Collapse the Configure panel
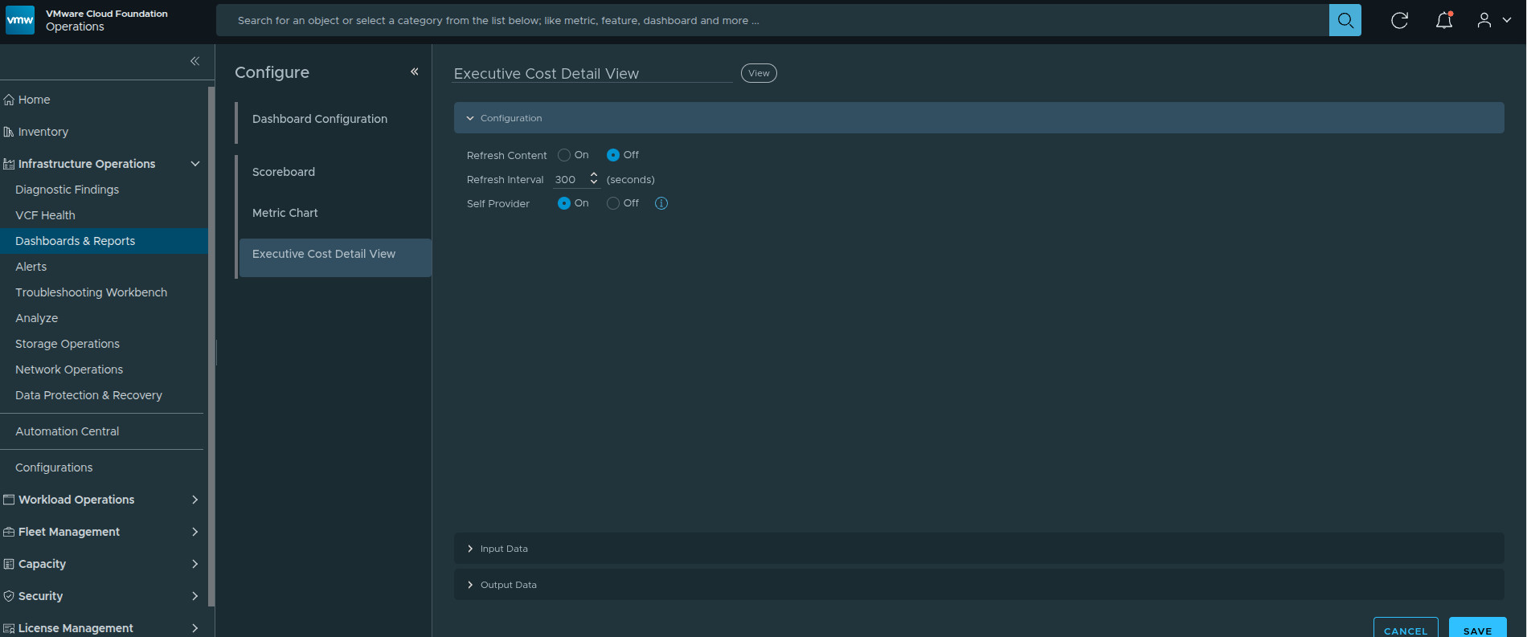 pos(415,71)
